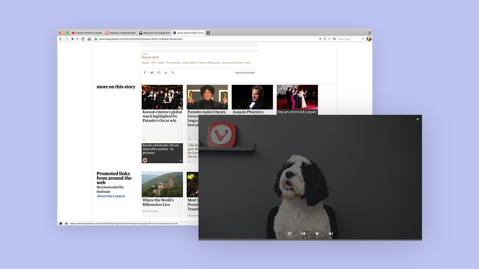Select the Oscar winners 2020 tab

point(188,33)
